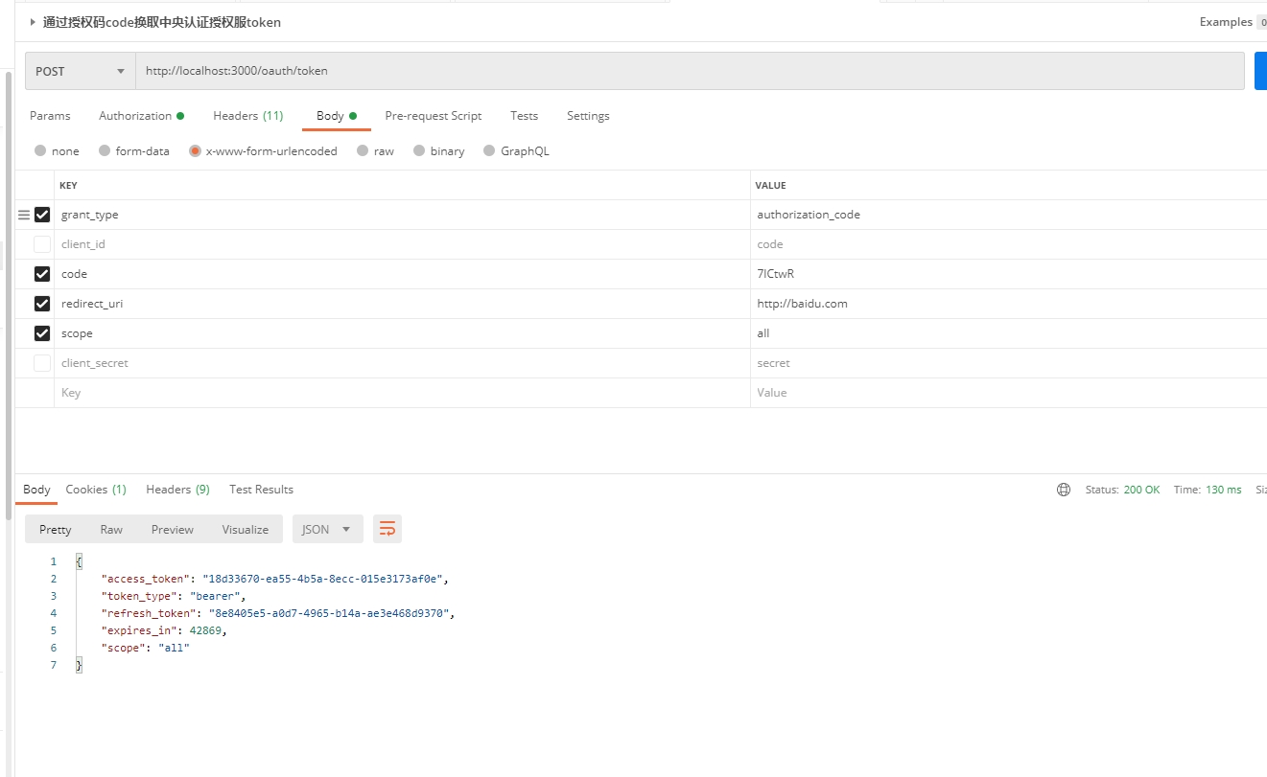Enable the client_id parameter checkbox
The image size is (1267, 777).
click(x=42, y=244)
